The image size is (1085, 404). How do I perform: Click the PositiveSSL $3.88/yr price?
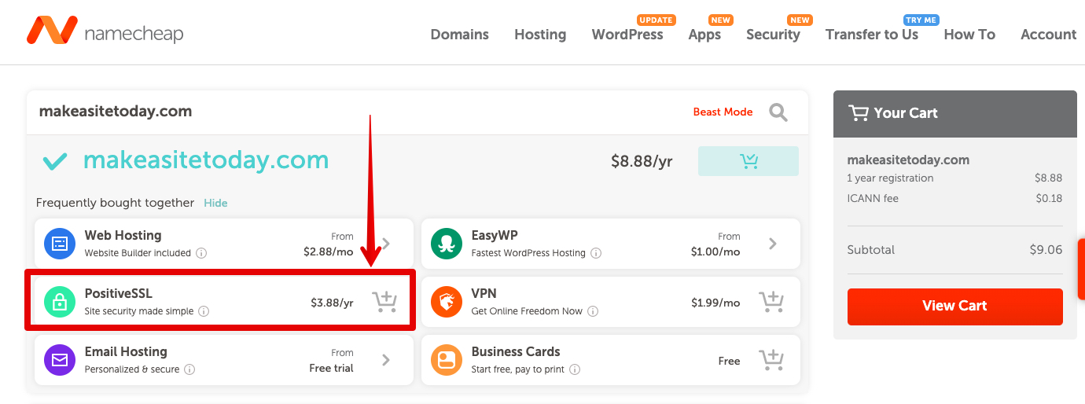tap(332, 303)
